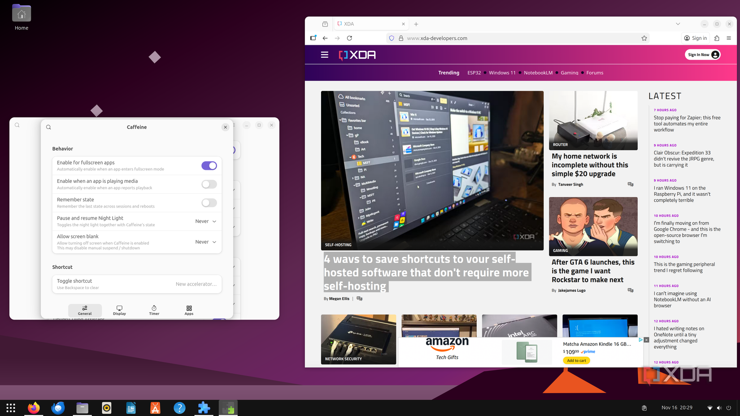The width and height of the screenshot is (740, 416).
Task: Open the router article thumbnail
Action: click(x=593, y=121)
